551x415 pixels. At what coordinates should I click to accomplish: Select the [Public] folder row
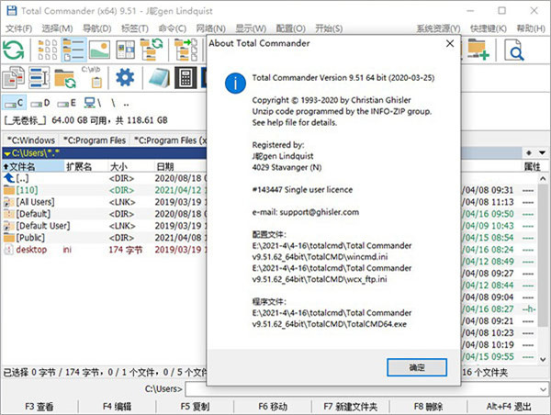coord(105,238)
